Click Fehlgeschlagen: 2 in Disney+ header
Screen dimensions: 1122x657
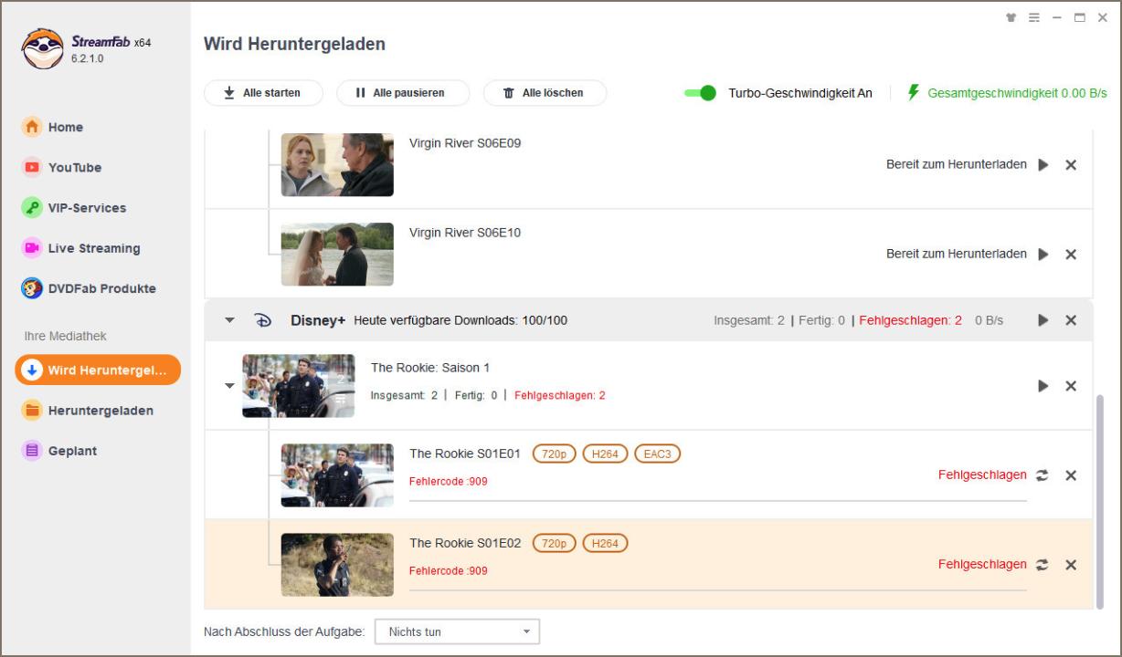910,320
